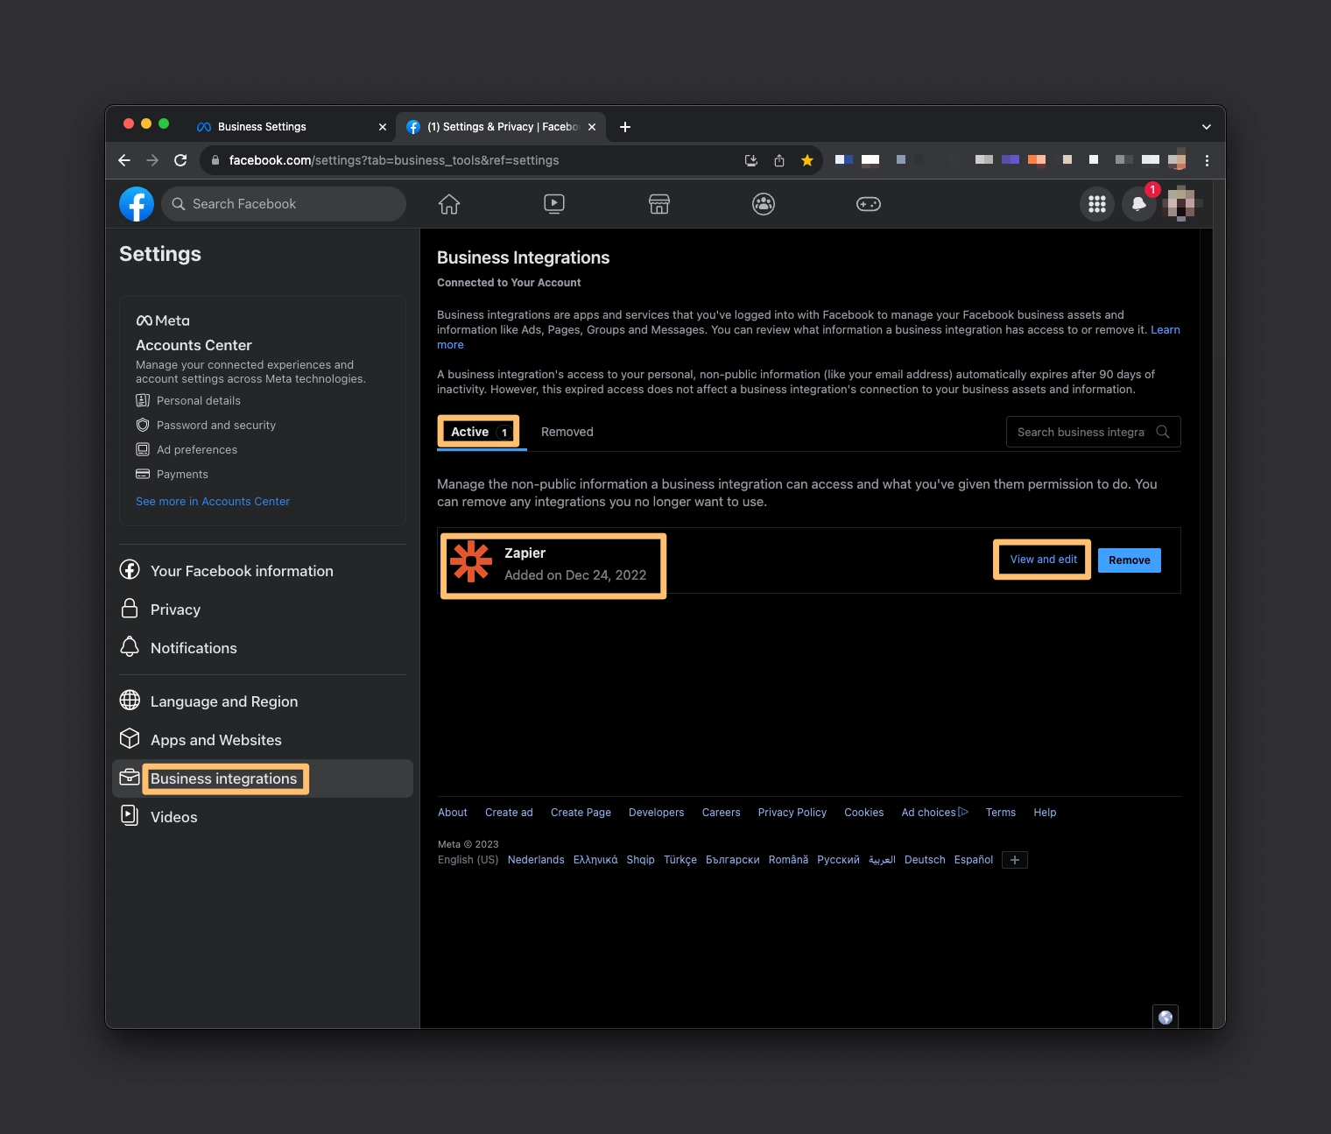Expand the tab search chevron
Screen dimensions: 1331x1134
tap(1207, 127)
